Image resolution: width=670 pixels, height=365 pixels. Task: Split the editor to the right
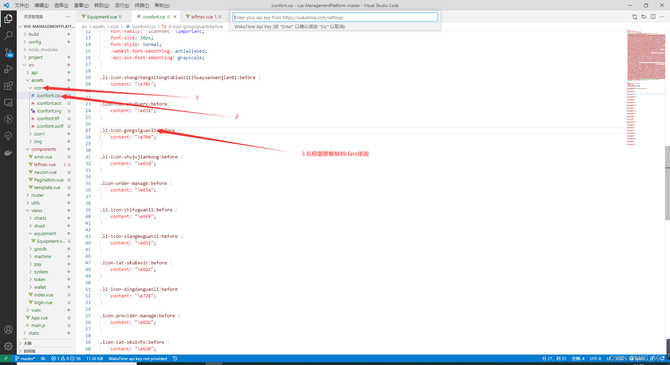(653, 17)
